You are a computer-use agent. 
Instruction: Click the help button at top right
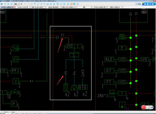[138, 4]
